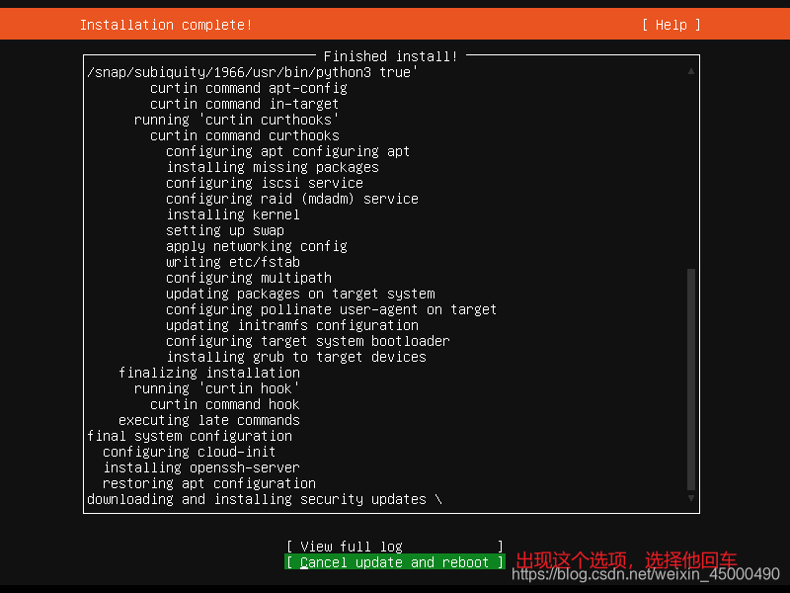Click log line 'configuring target system bootloader'
This screenshot has width=790, height=593.
(308, 341)
